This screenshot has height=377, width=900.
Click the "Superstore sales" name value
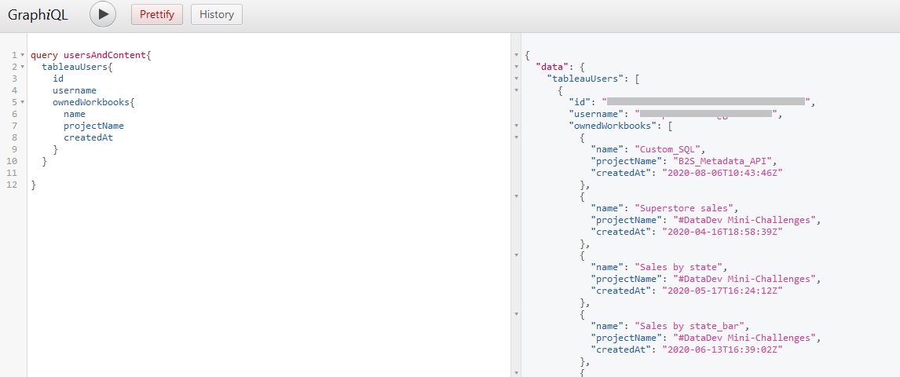(x=683, y=208)
